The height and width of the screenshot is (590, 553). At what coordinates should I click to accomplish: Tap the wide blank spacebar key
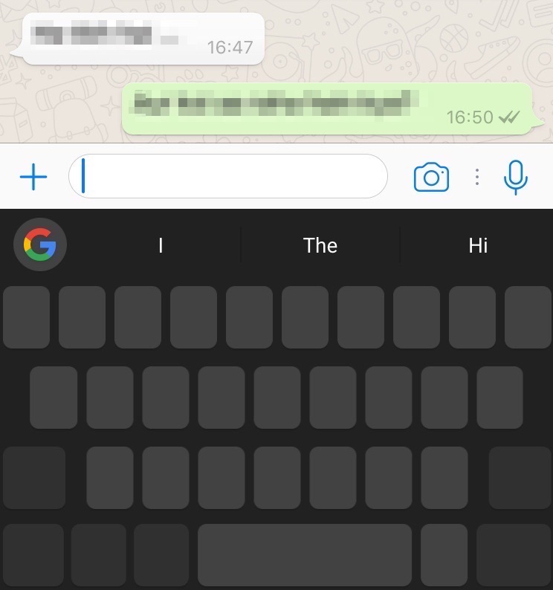(x=305, y=555)
